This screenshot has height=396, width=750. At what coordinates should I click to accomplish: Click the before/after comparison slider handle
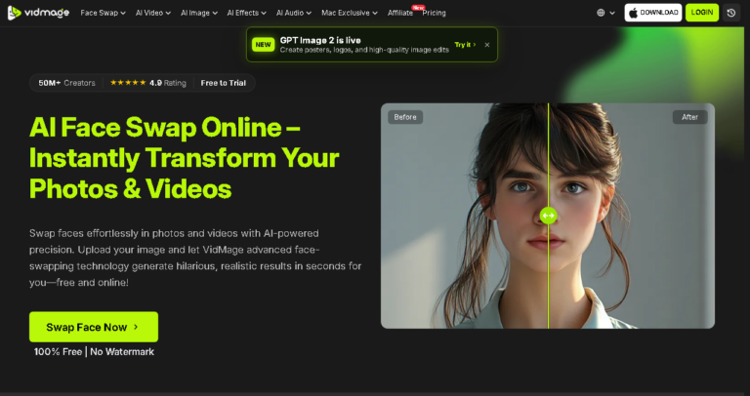point(548,216)
